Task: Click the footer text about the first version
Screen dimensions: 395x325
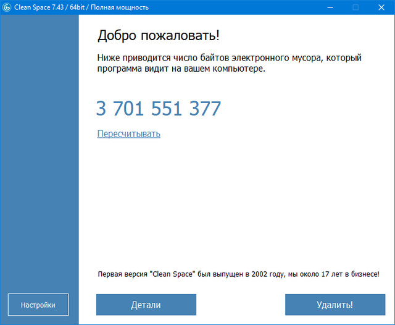Action: click(x=238, y=273)
